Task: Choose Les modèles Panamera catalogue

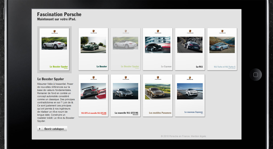Action: tap(158, 95)
